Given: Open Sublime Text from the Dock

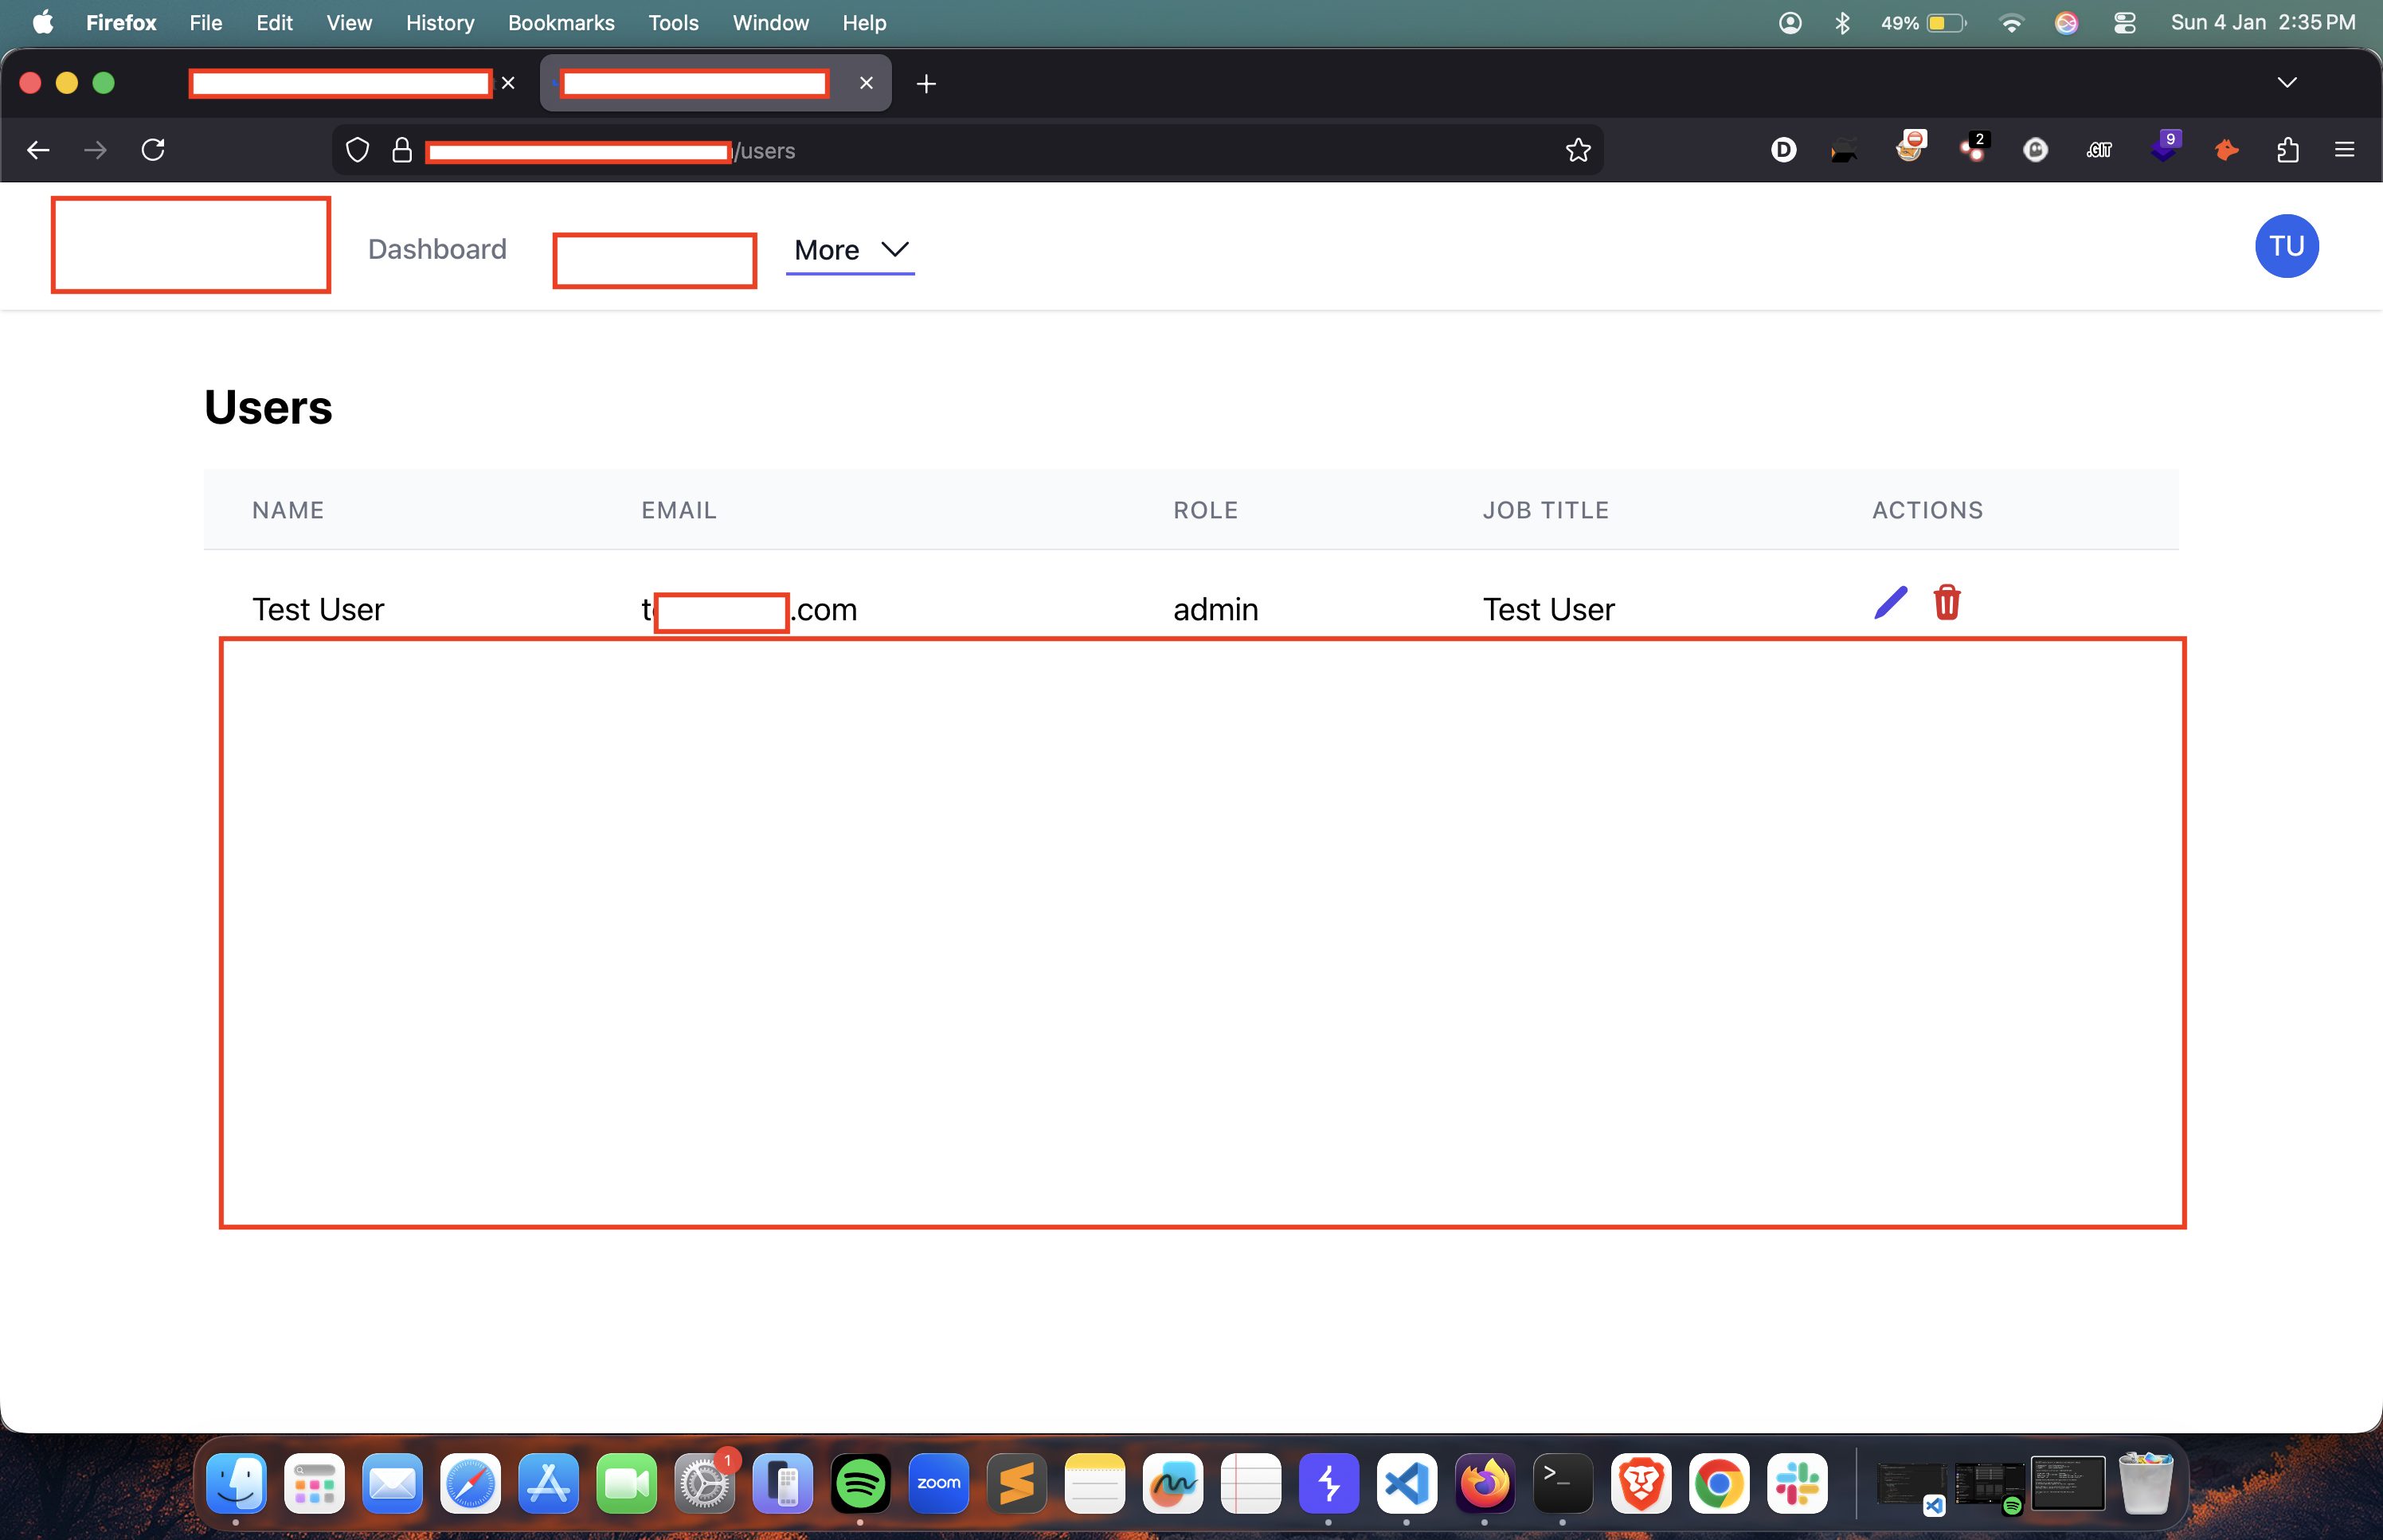Looking at the screenshot, I should (1016, 1483).
